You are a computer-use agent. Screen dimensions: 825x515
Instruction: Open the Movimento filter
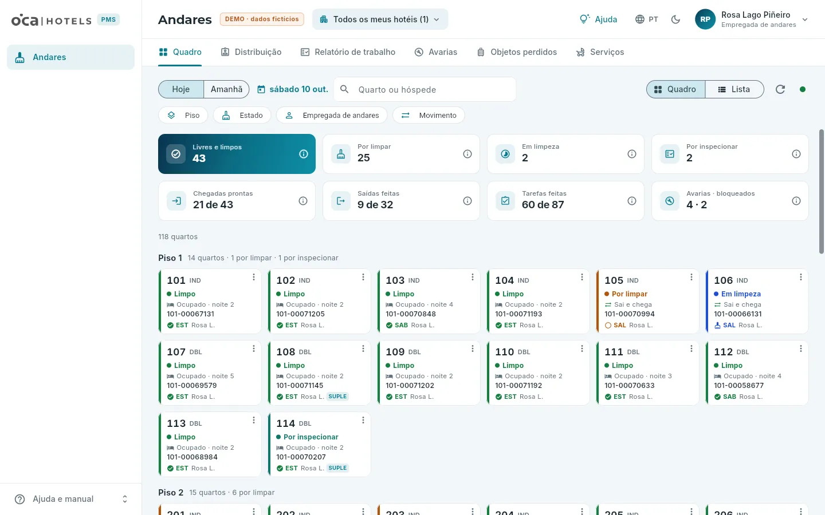point(429,115)
